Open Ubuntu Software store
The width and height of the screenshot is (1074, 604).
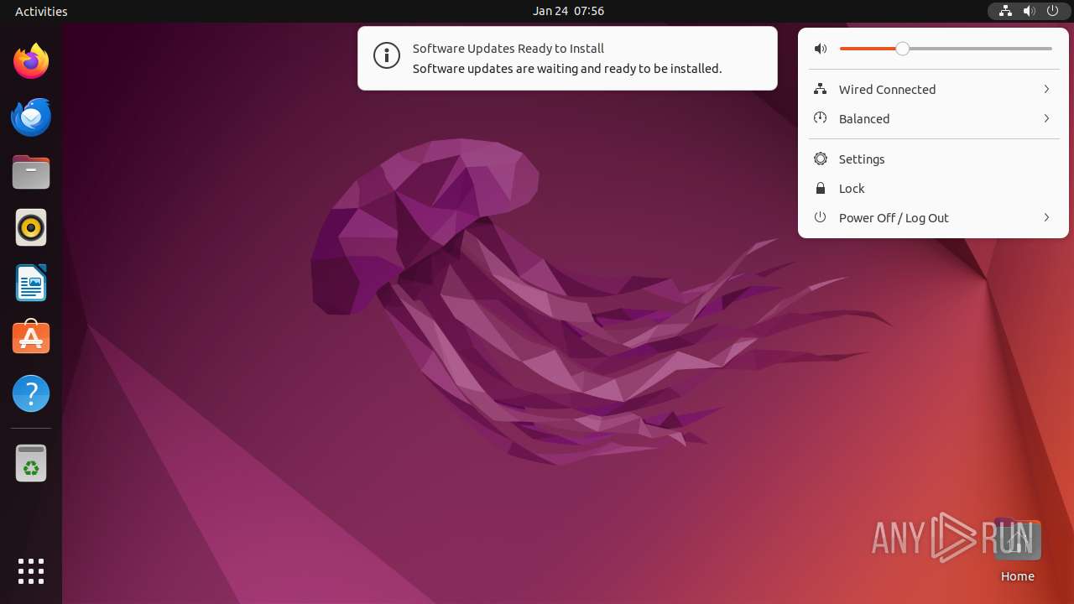(x=31, y=338)
